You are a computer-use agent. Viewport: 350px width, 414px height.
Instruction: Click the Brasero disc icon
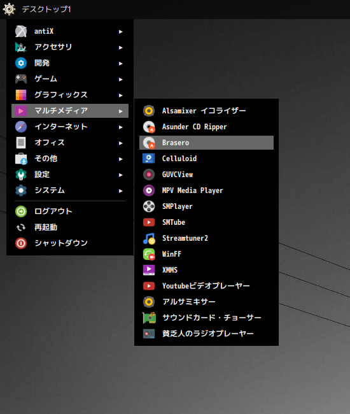click(x=149, y=143)
